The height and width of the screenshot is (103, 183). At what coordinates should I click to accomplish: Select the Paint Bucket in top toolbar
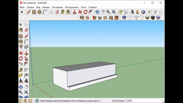[68, 12]
